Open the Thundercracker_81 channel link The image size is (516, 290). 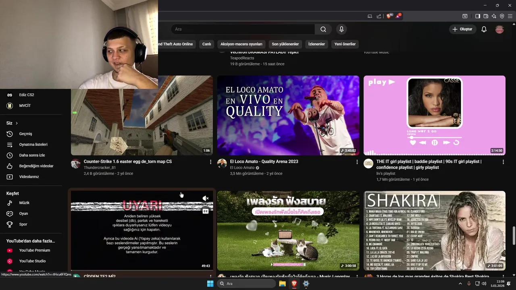[x=100, y=168]
